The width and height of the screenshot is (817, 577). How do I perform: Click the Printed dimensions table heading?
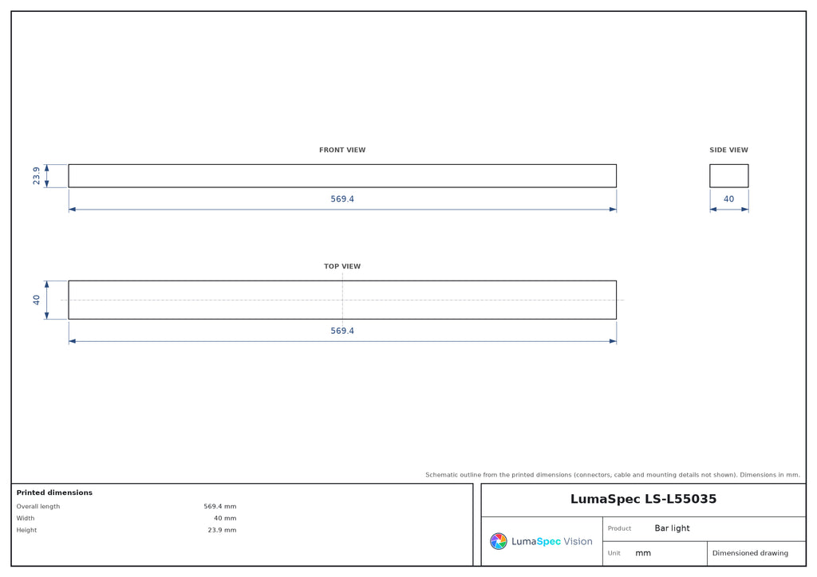[x=54, y=493]
